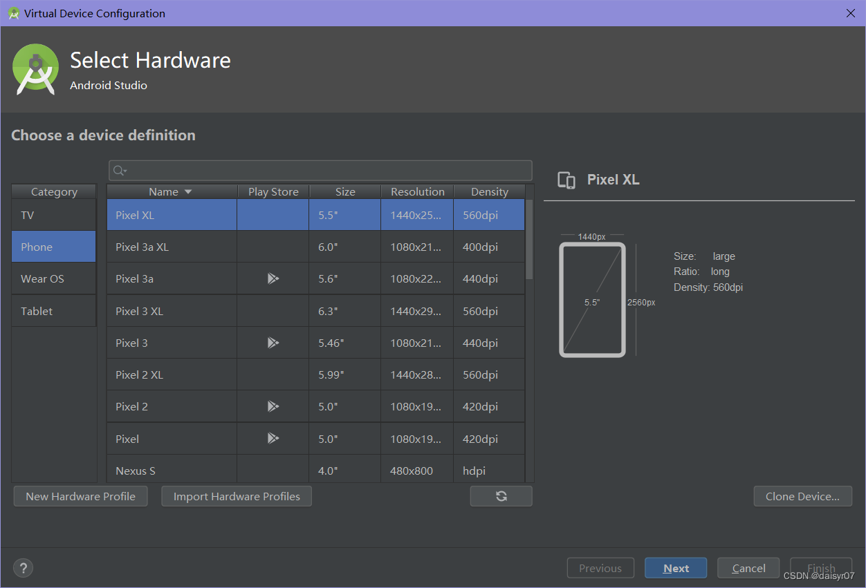Click the Play Store icon in Pixel 2 row
Viewport: 866px width, 588px height.
click(273, 406)
